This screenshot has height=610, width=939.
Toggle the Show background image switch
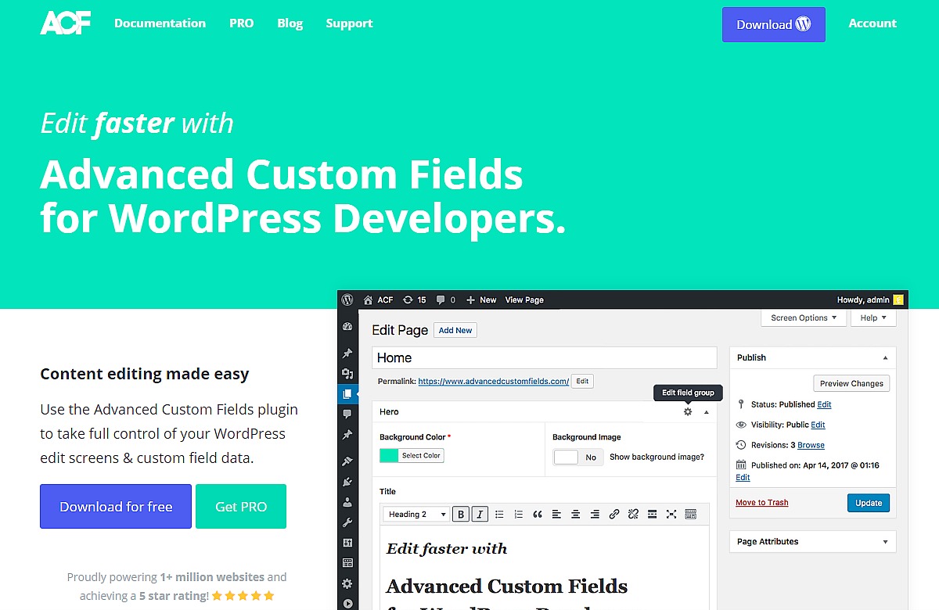pos(578,457)
